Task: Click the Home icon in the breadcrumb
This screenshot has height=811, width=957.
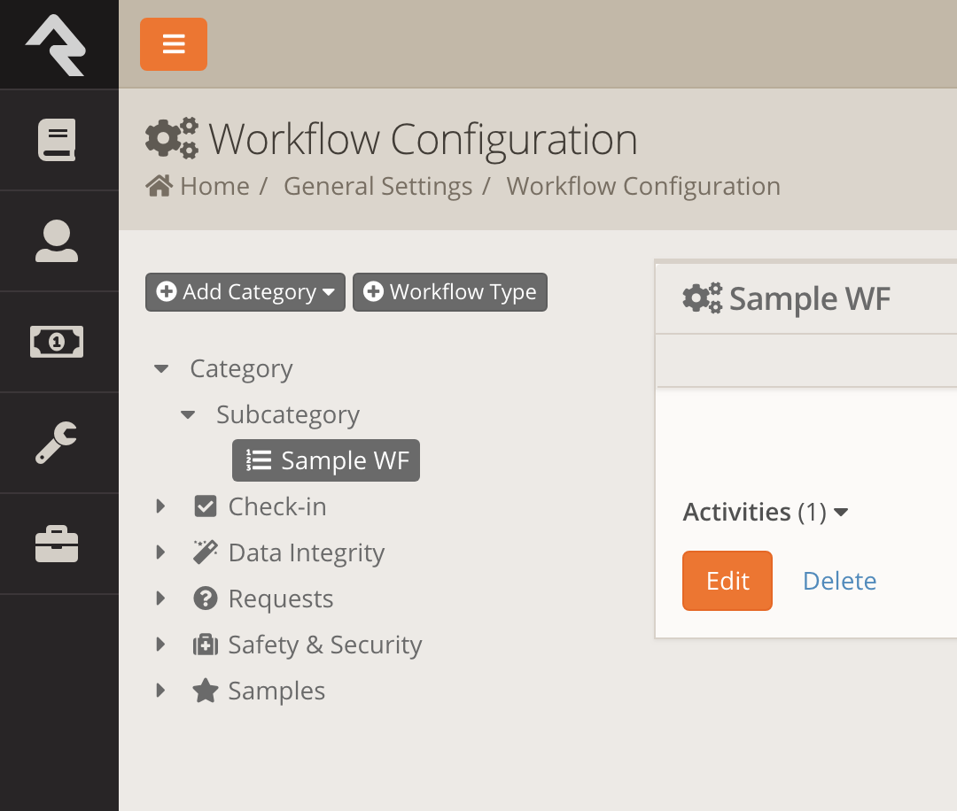Action: pyautogui.click(x=160, y=185)
